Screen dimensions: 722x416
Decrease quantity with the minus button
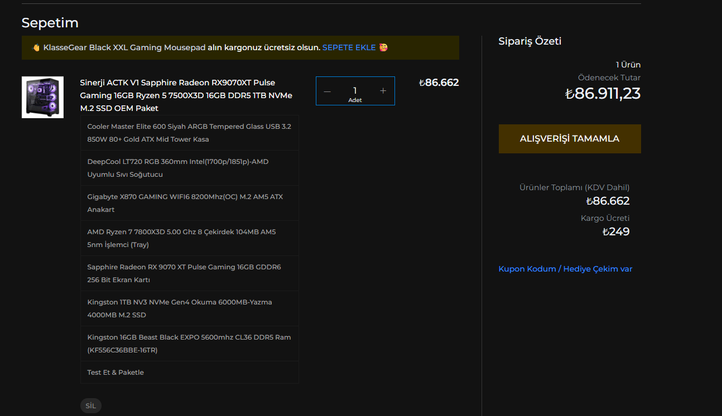(327, 91)
